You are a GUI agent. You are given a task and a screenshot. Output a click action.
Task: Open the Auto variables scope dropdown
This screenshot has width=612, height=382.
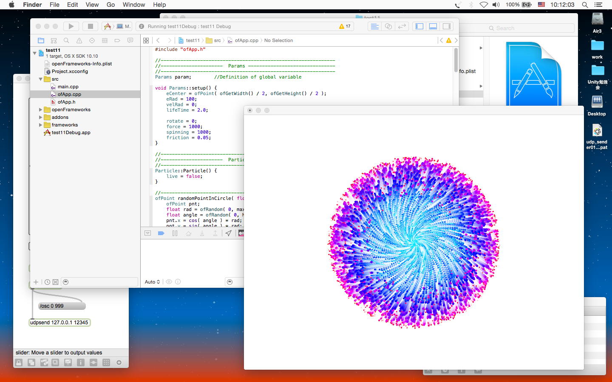[x=152, y=282]
